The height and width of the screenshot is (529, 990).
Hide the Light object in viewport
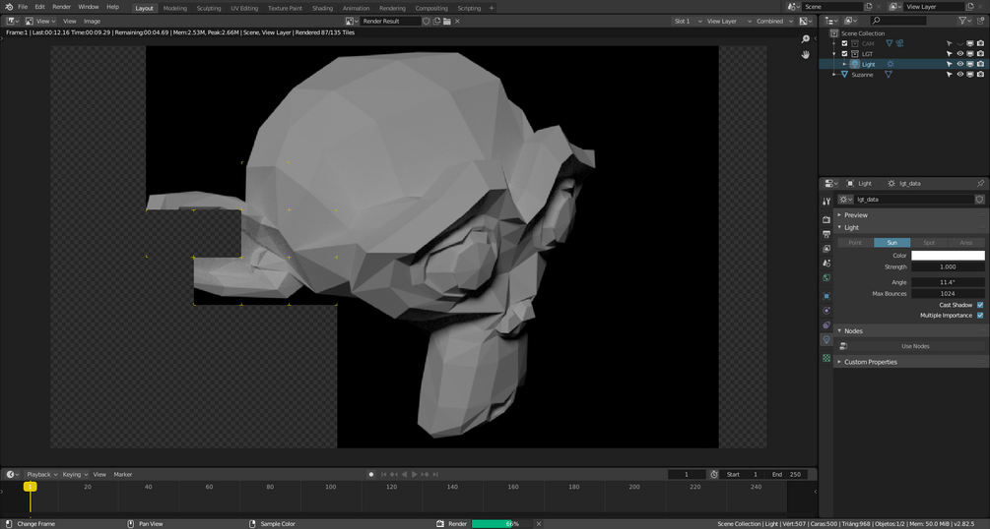(x=959, y=64)
